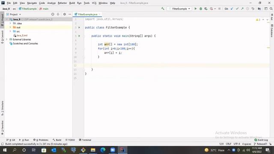
Task: Click 4 spaces indent setting
Action: click(x=247, y=144)
